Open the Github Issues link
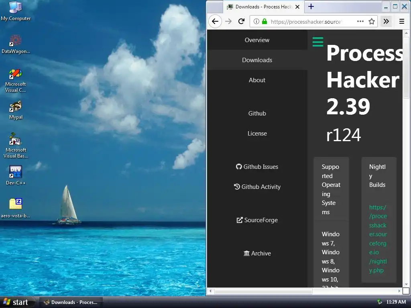 point(257,167)
